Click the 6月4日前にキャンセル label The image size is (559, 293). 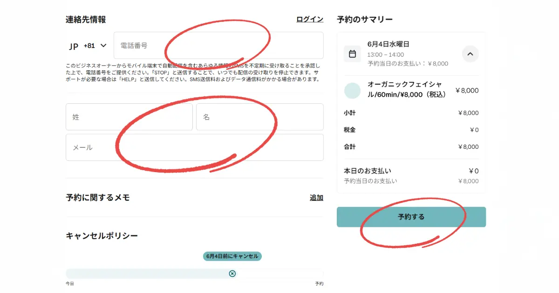pyautogui.click(x=232, y=256)
